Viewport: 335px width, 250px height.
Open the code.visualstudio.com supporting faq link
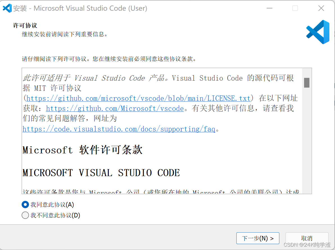pos(119,129)
